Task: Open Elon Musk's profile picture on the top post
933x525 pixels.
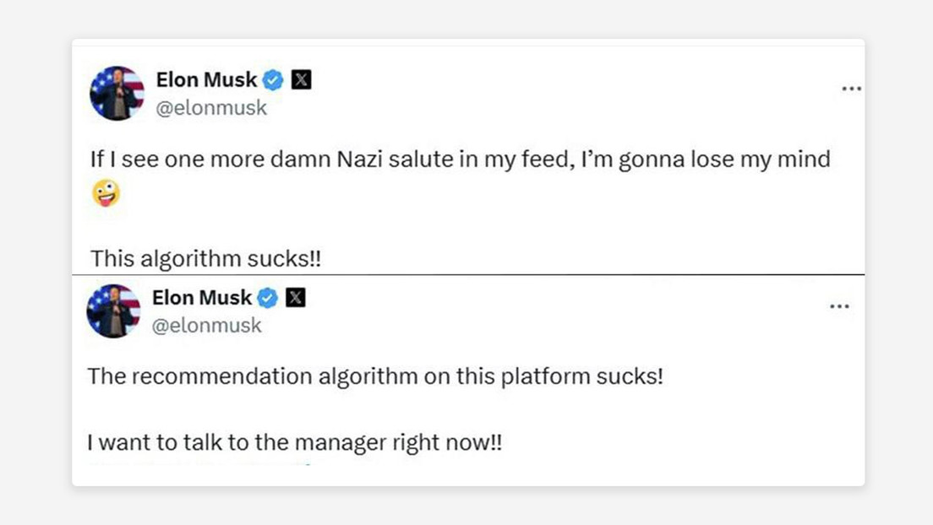Action: click(117, 93)
